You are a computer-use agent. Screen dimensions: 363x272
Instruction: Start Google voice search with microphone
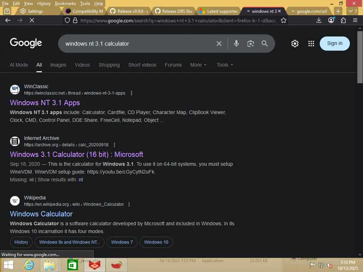click(236, 44)
